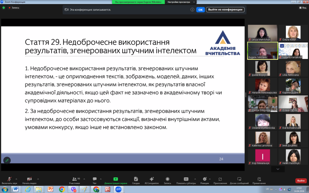309x193 pixels.
Task: Switch layout using the Вид menu
Action: coord(303,8)
